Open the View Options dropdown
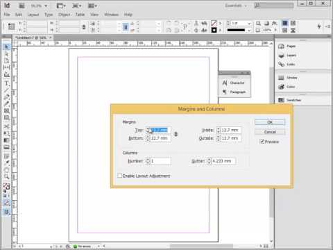333x250 pixels. (x=61, y=6)
